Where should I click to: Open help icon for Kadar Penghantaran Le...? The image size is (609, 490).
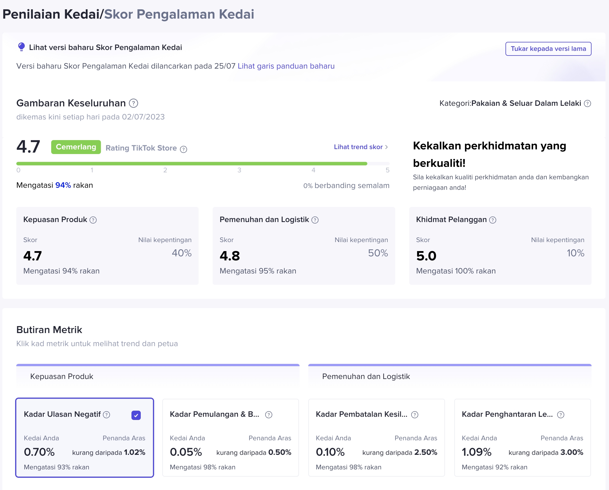[561, 415]
